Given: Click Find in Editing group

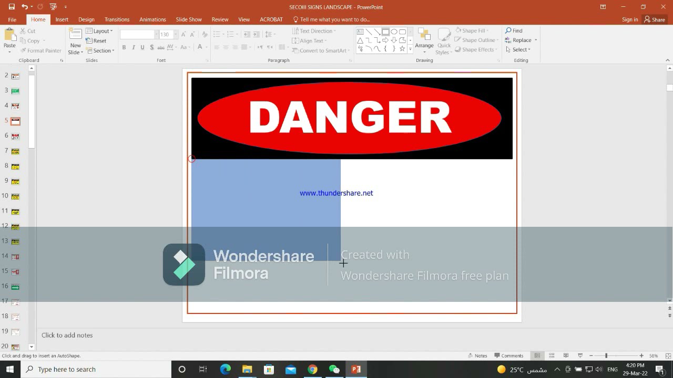Looking at the screenshot, I should click(x=514, y=30).
